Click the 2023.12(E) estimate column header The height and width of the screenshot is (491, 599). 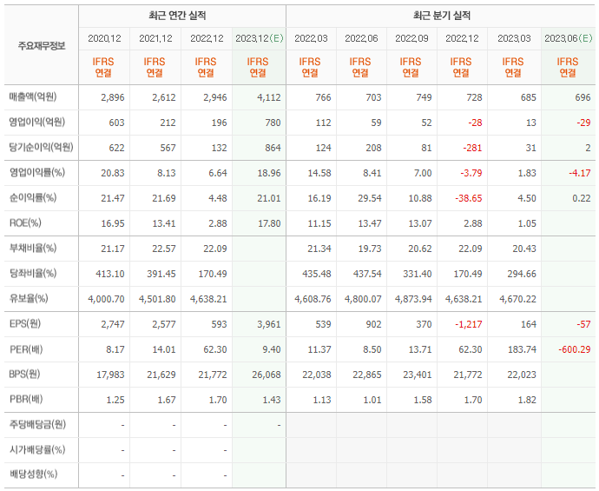(259, 38)
